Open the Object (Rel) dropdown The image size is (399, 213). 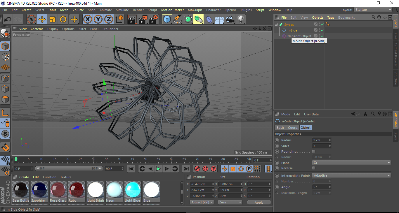[x=202, y=202]
